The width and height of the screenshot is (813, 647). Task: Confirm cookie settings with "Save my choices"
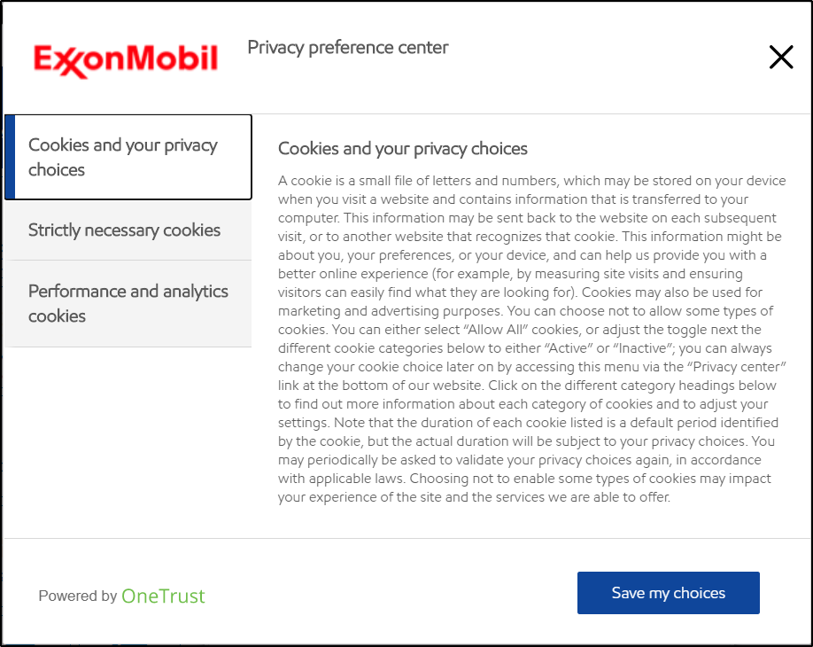tap(668, 592)
